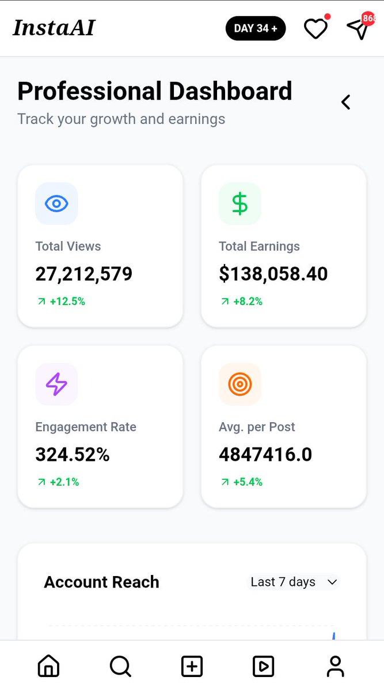The image size is (384, 692).
Task: Create new post with plus icon
Action: click(192, 667)
